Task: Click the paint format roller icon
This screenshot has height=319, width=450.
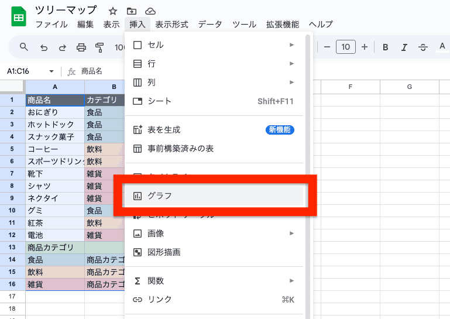Action: pos(99,47)
